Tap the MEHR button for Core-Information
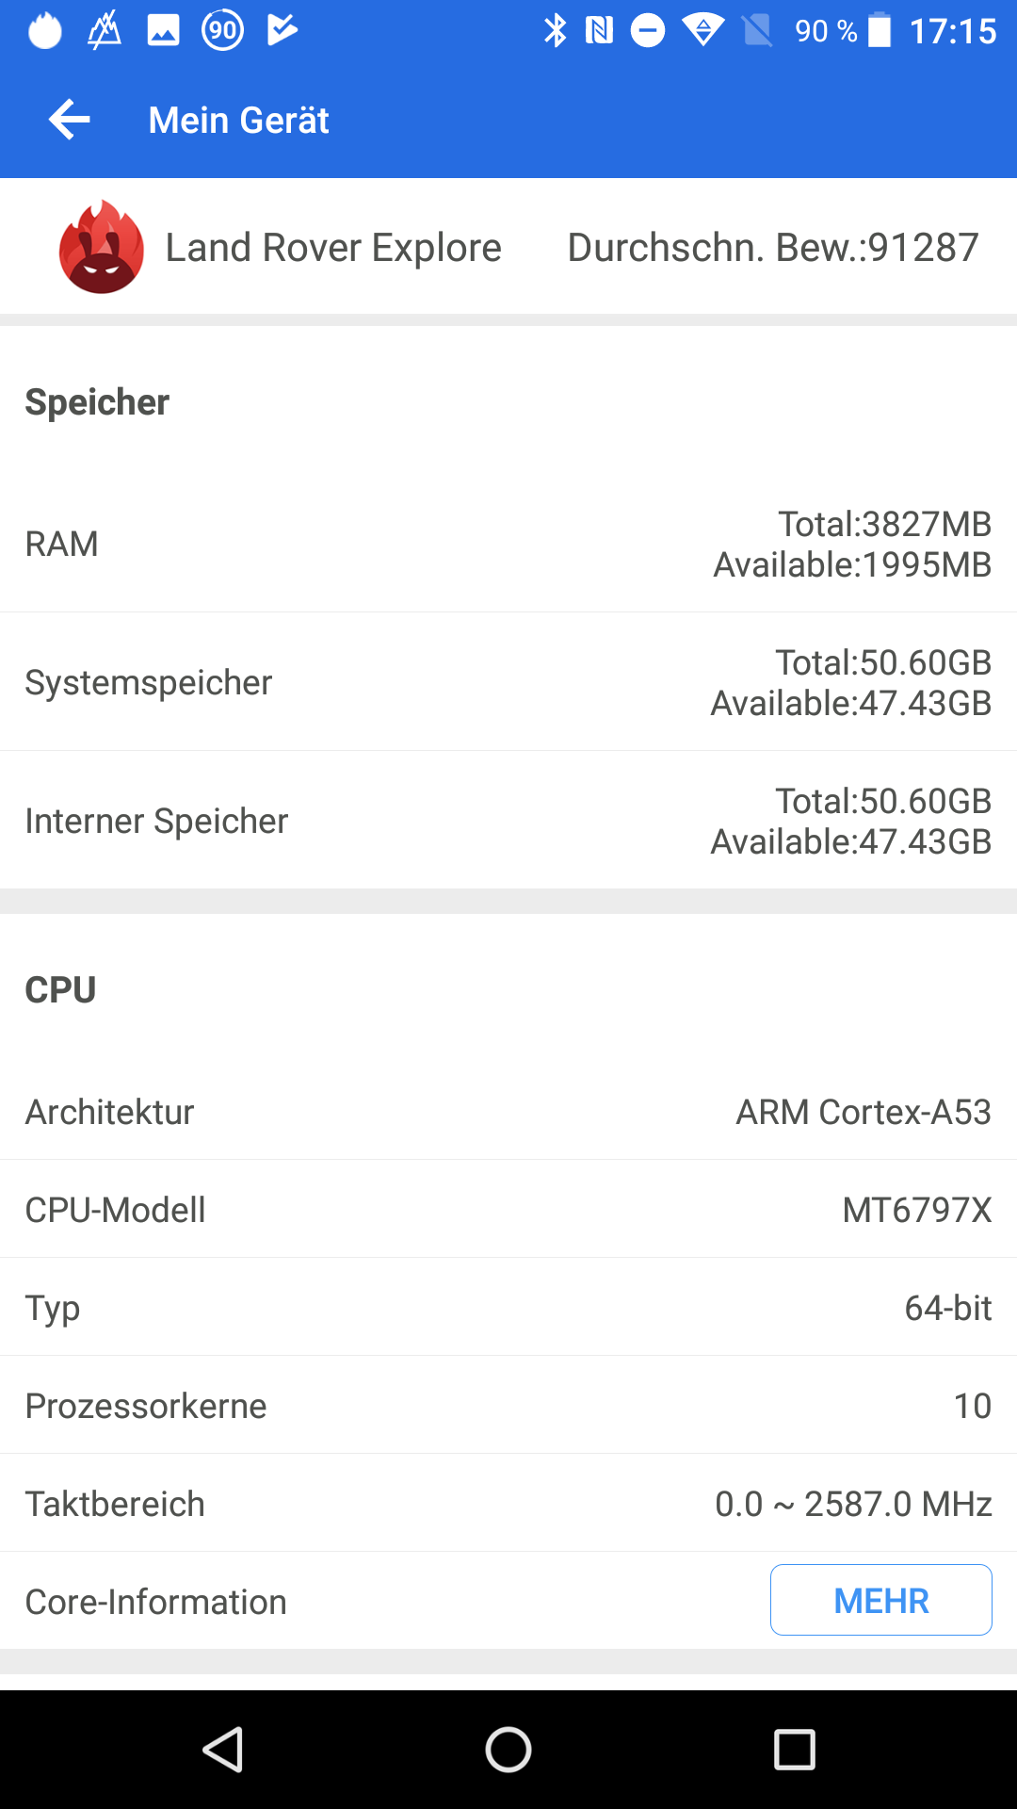The height and width of the screenshot is (1809, 1017). [x=880, y=1600]
